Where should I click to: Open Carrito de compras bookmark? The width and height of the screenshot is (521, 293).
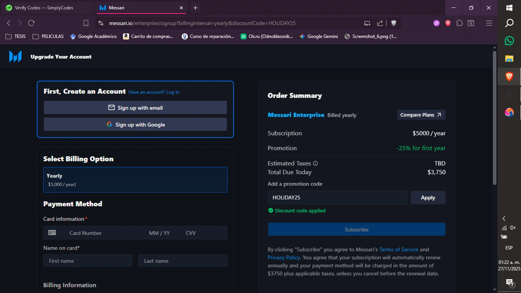coord(148,36)
